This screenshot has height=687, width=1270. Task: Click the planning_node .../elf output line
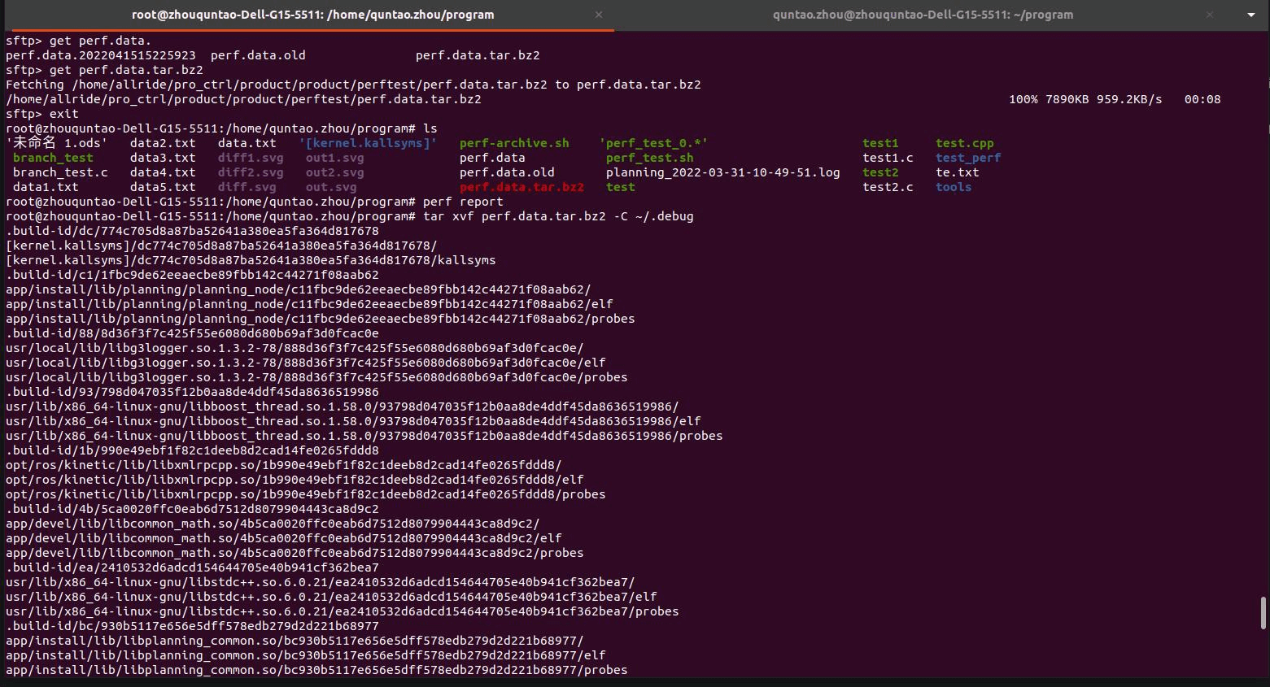pos(309,304)
